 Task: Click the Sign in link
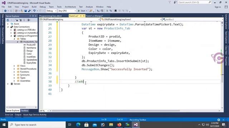click(x=218, y=7)
